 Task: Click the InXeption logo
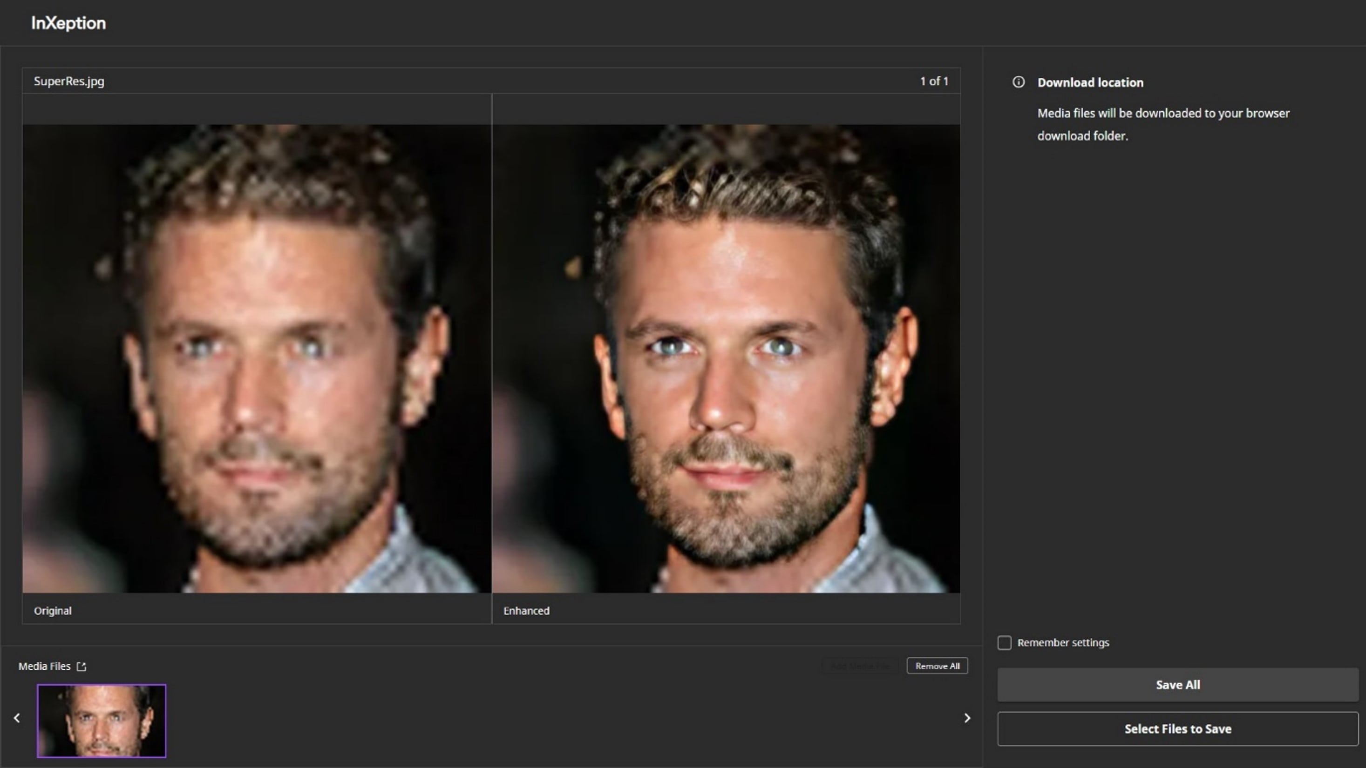click(68, 23)
